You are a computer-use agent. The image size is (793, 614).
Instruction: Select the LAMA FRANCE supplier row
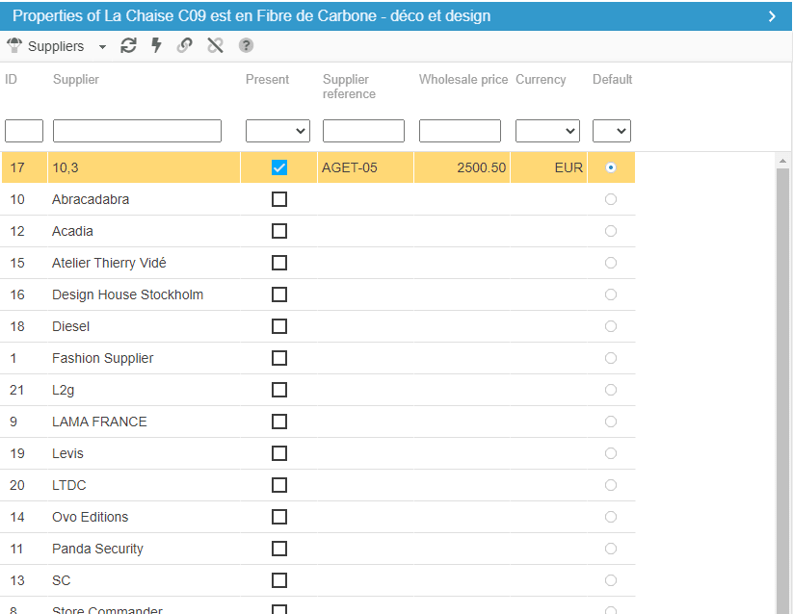pyautogui.click(x=99, y=422)
